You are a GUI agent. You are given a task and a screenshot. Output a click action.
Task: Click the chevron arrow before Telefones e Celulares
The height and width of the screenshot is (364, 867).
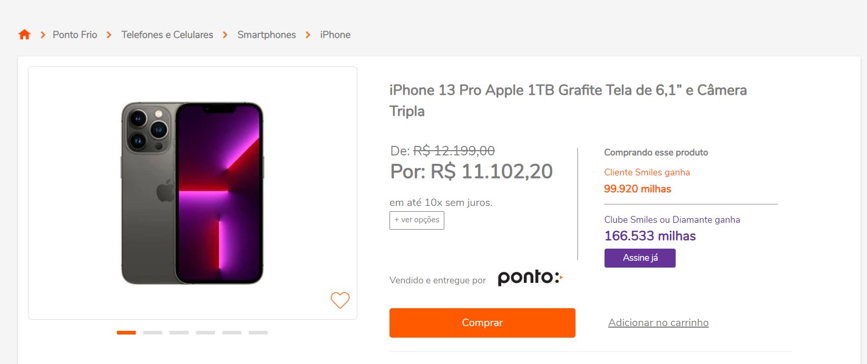[x=109, y=35]
